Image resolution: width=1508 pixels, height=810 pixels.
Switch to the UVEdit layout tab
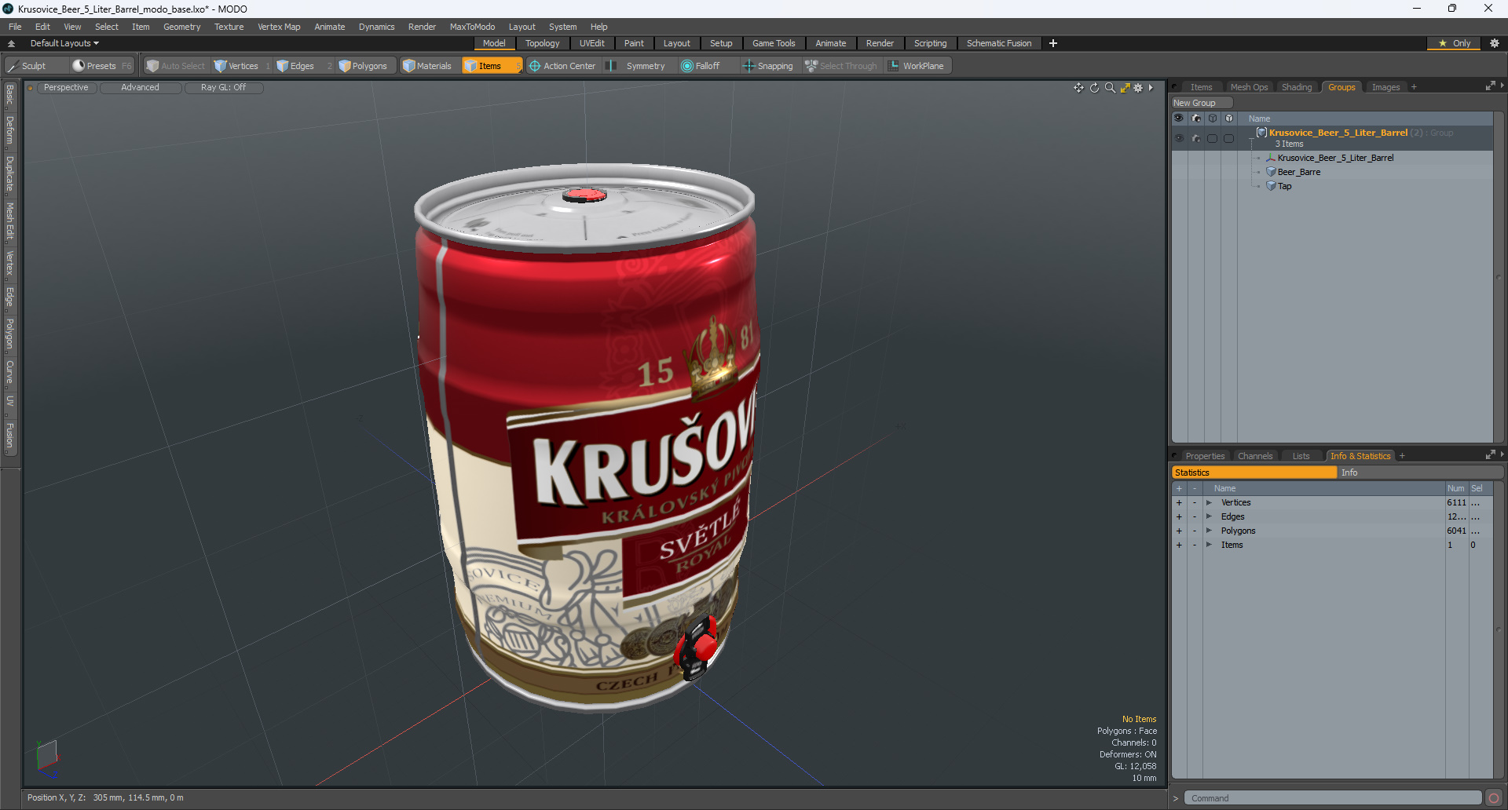[x=591, y=43]
